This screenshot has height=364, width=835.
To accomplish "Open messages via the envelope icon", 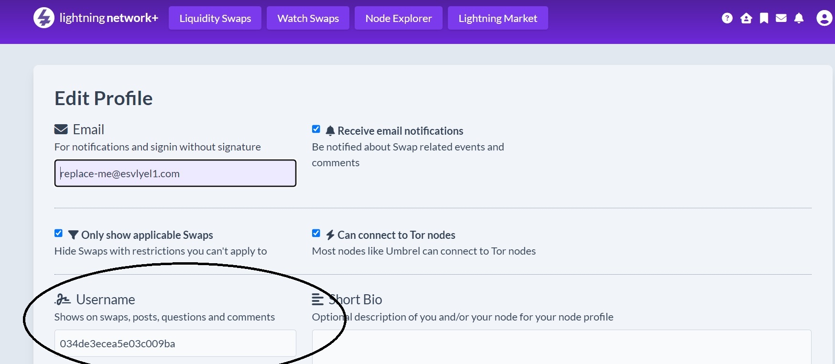I will coord(781,18).
